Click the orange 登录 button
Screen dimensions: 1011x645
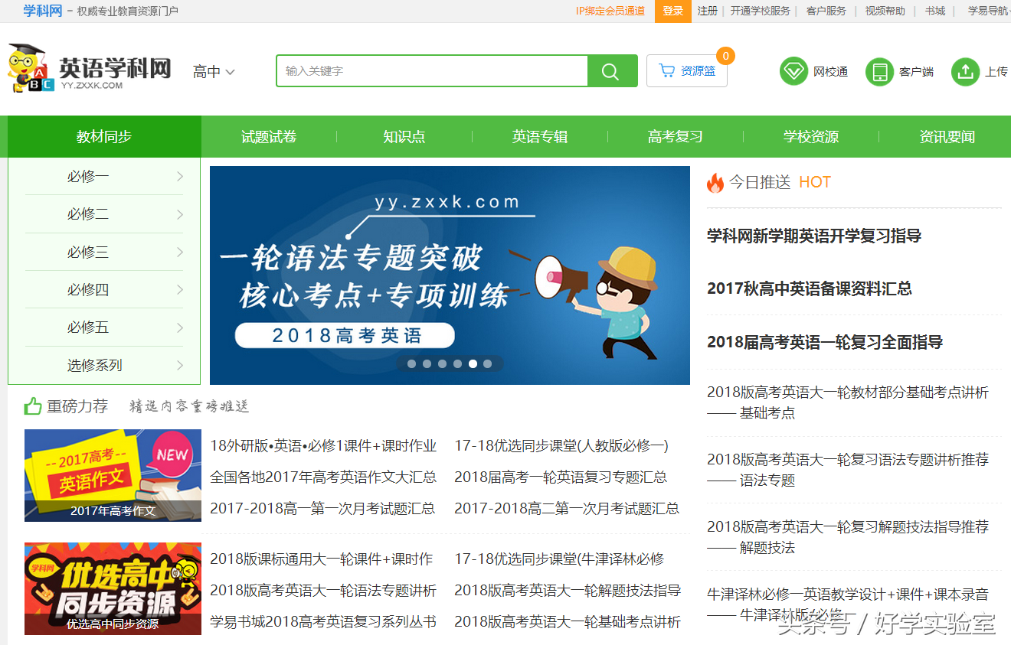[x=673, y=11]
